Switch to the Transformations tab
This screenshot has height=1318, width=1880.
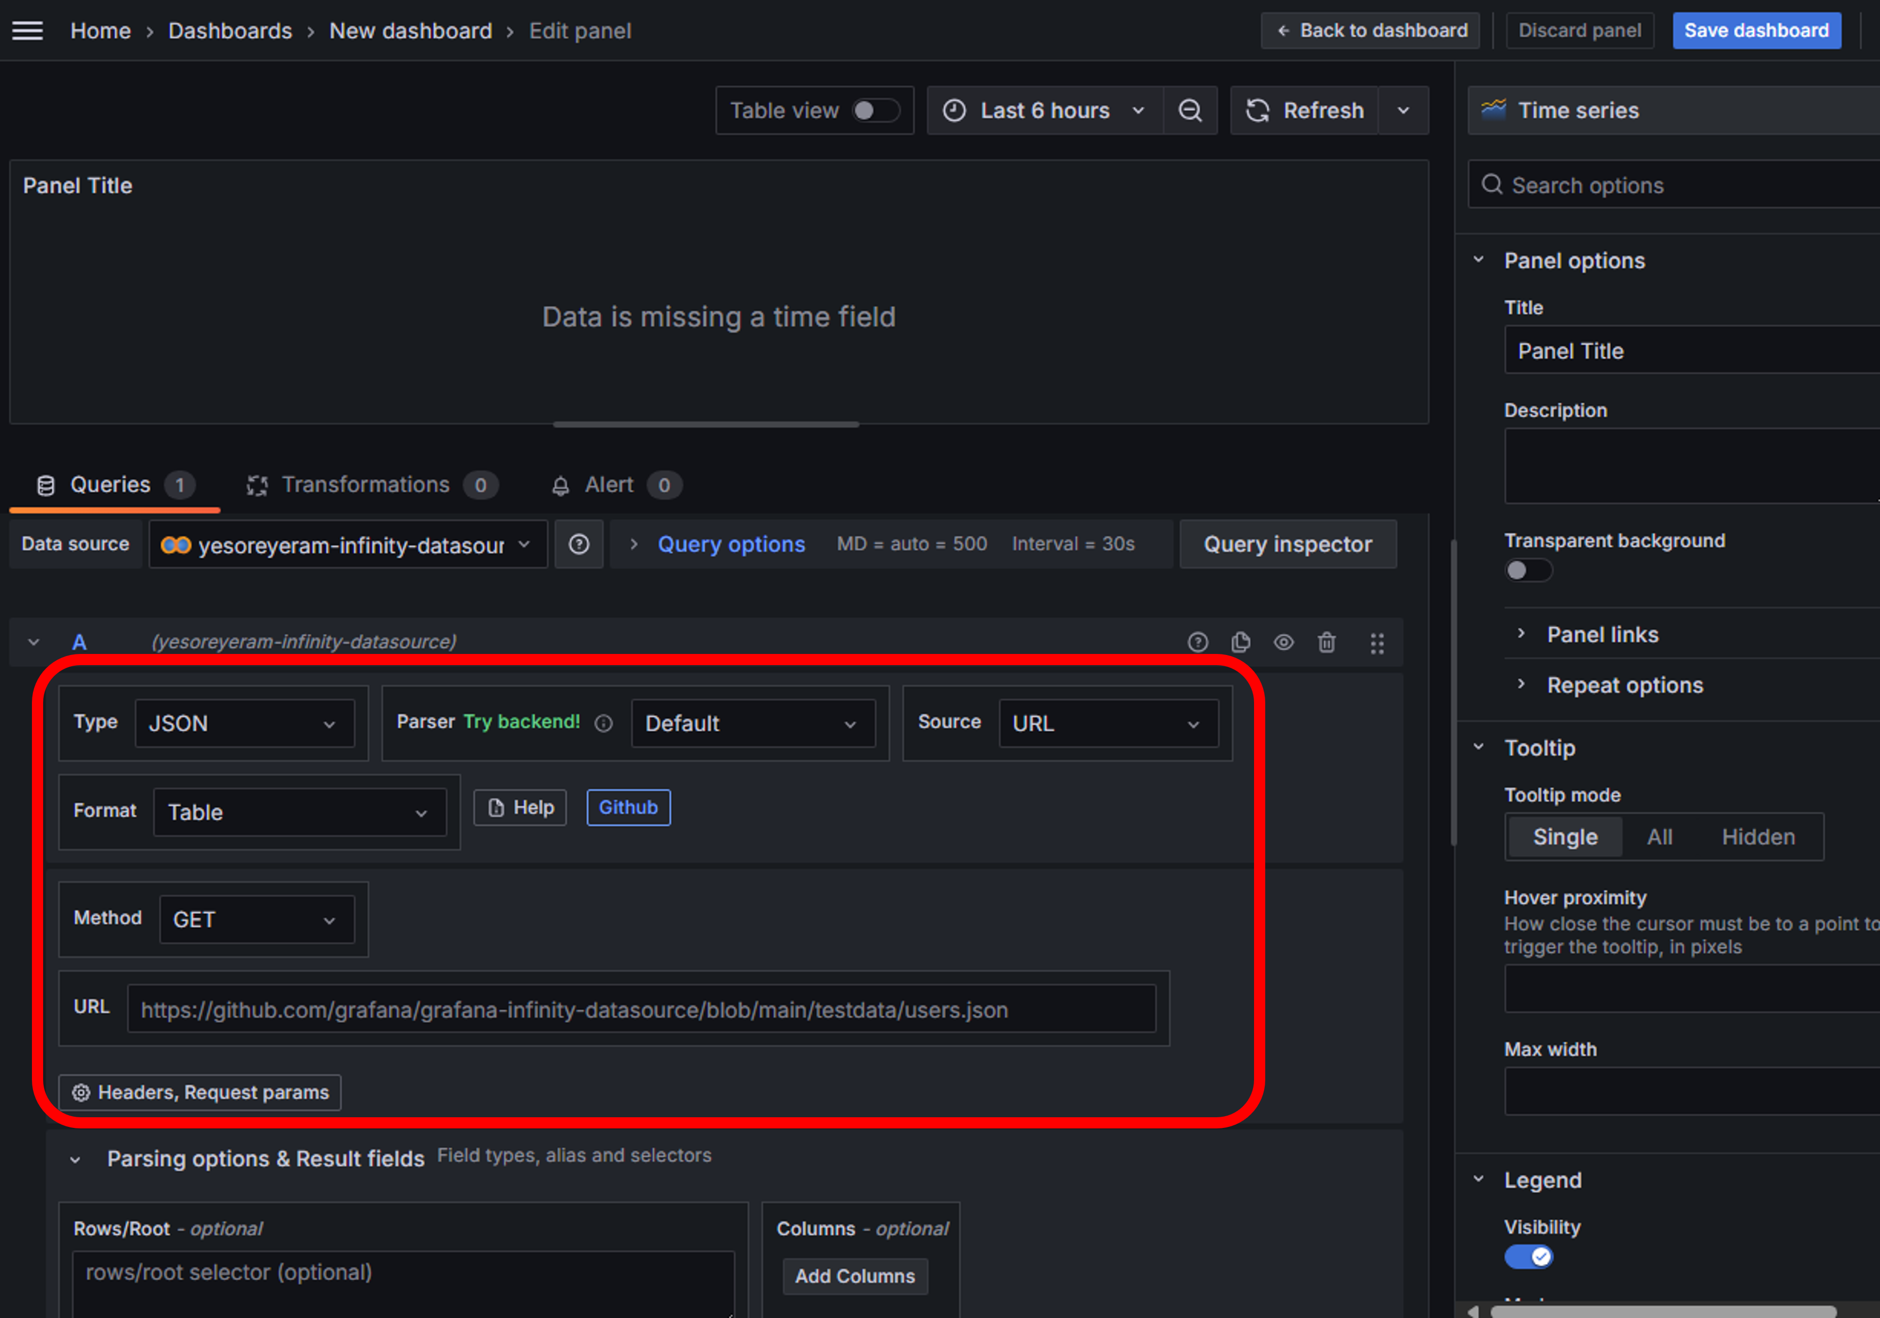[x=373, y=485]
